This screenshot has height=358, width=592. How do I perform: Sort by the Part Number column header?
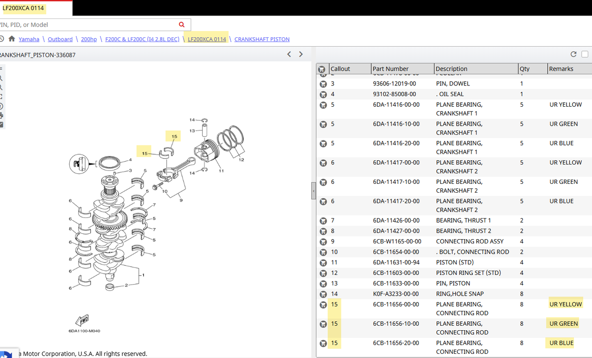[402, 69]
